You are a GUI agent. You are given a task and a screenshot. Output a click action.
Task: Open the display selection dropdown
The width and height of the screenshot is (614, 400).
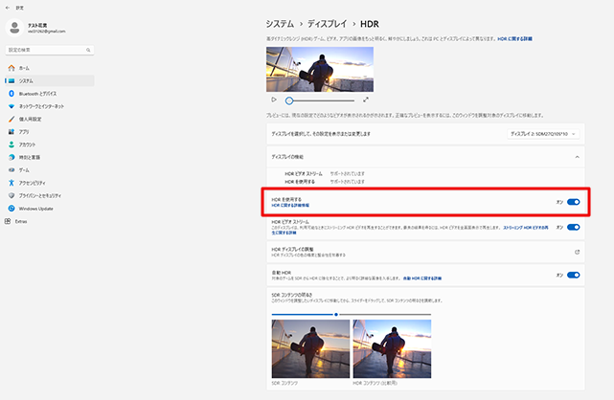click(544, 135)
